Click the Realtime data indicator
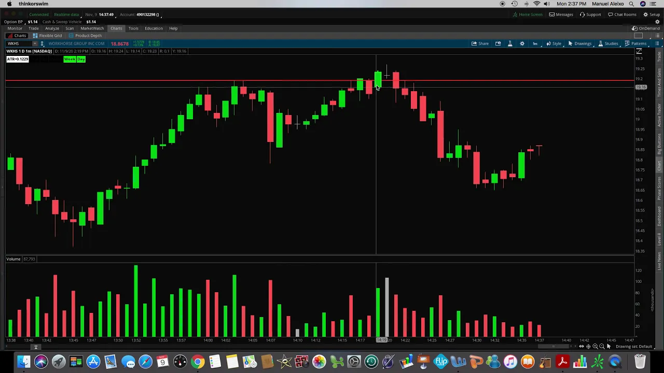Screen dimensions: 664x373 pos(66,15)
